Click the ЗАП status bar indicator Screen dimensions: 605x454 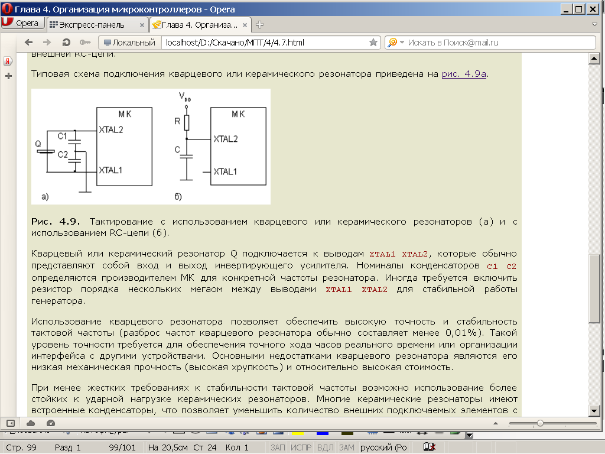pos(278,447)
